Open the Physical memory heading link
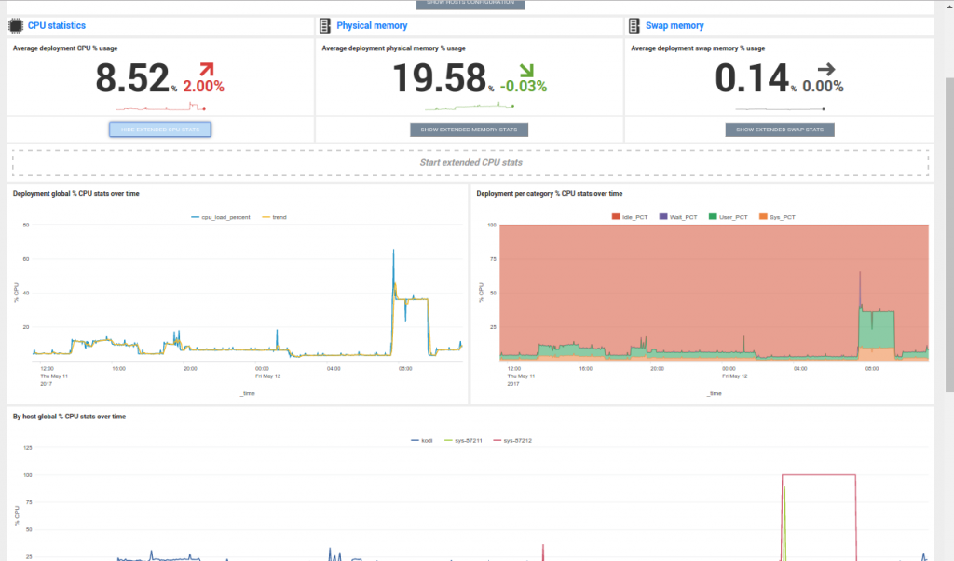 371,26
